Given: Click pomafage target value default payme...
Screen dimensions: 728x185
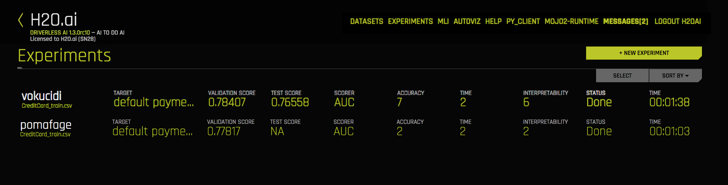Looking at the screenshot, I should [153, 131].
